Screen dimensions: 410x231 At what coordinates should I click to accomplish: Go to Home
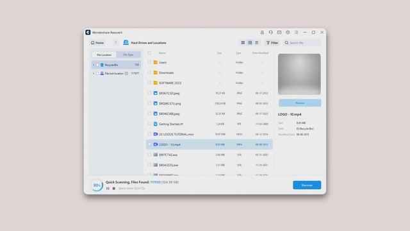coord(97,43)
